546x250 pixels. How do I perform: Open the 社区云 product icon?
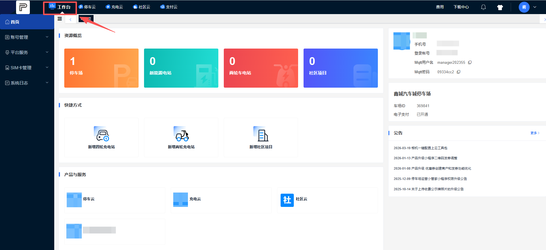pyautogui.click(x=287, y=200)
